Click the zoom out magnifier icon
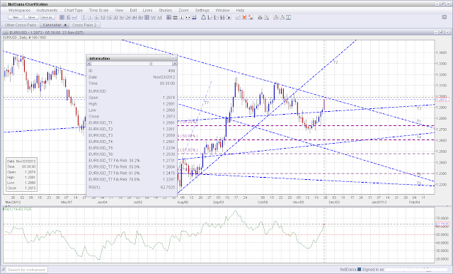 (282, 17)
